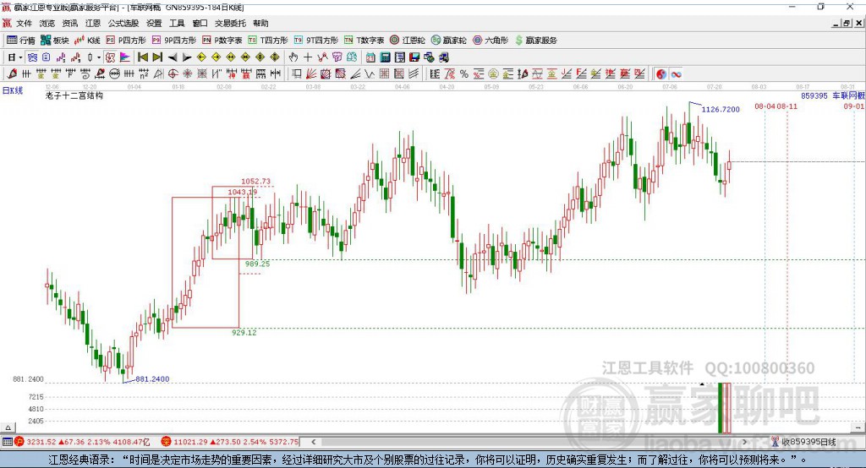Click the 859395 stock code label
866x468 pixels.
(x=814, y=95)
